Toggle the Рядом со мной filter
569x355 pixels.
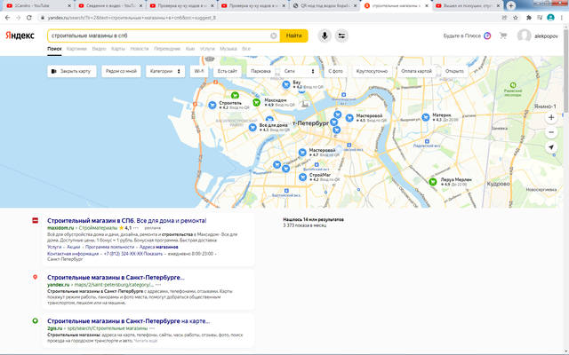pos(121,71)
